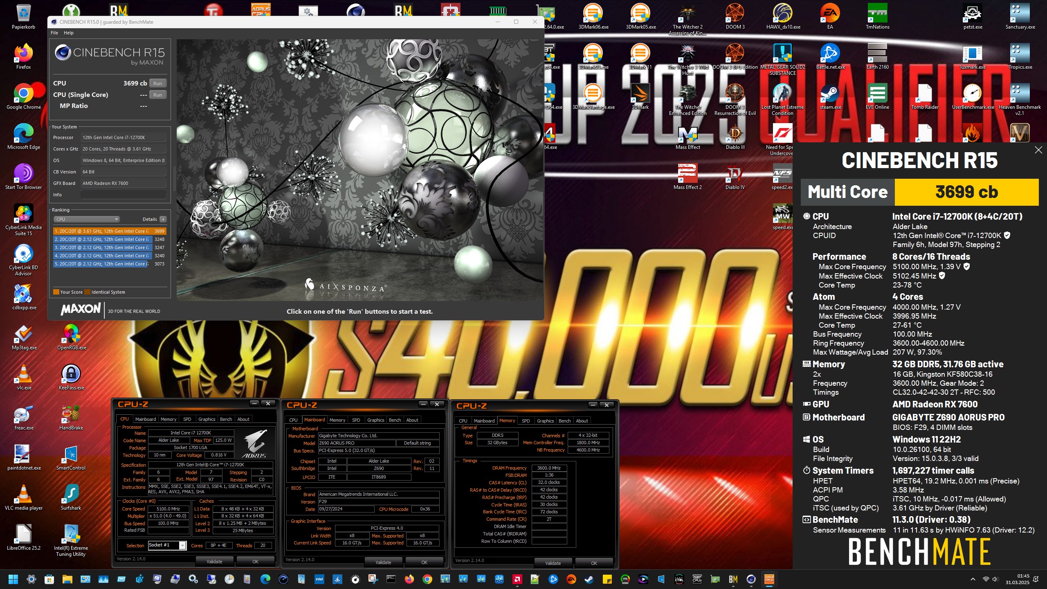Open the Surfshark desktop shortcut
This screenshot has width=1047, height=589.
(x=71, y=498)
